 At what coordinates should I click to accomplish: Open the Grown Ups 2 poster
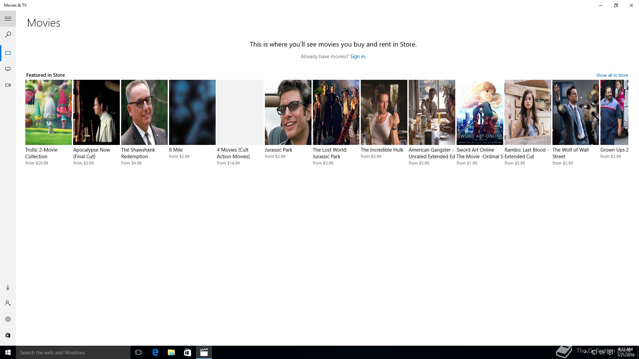pyautogui.click(x=614, y=112)
